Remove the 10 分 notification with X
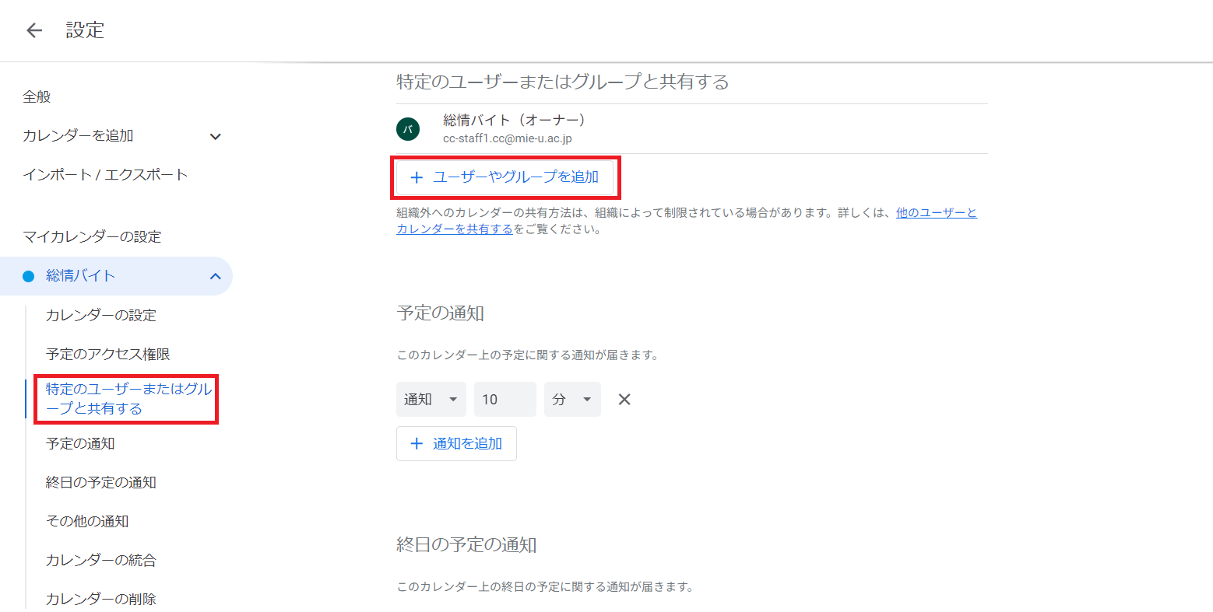The width and height of the screenshot is (1213, 612). click(624, 400)
